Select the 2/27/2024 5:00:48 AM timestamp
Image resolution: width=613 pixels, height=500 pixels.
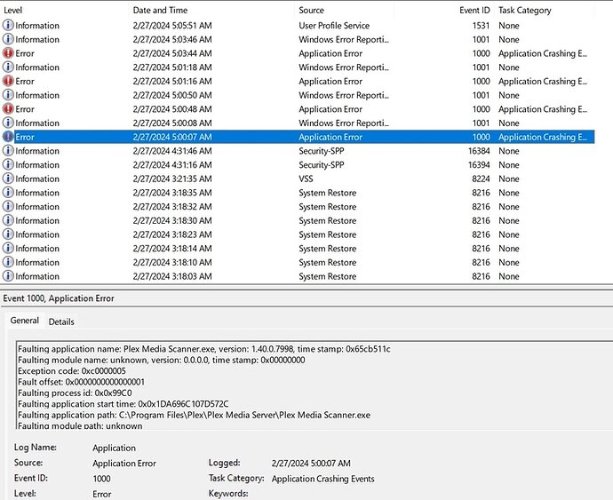tap(172, 109)
